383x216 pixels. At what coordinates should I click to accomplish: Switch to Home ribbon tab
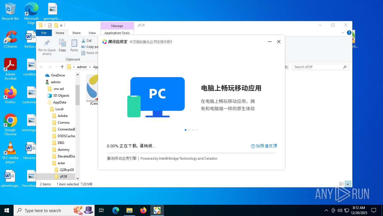coord(60,33)
